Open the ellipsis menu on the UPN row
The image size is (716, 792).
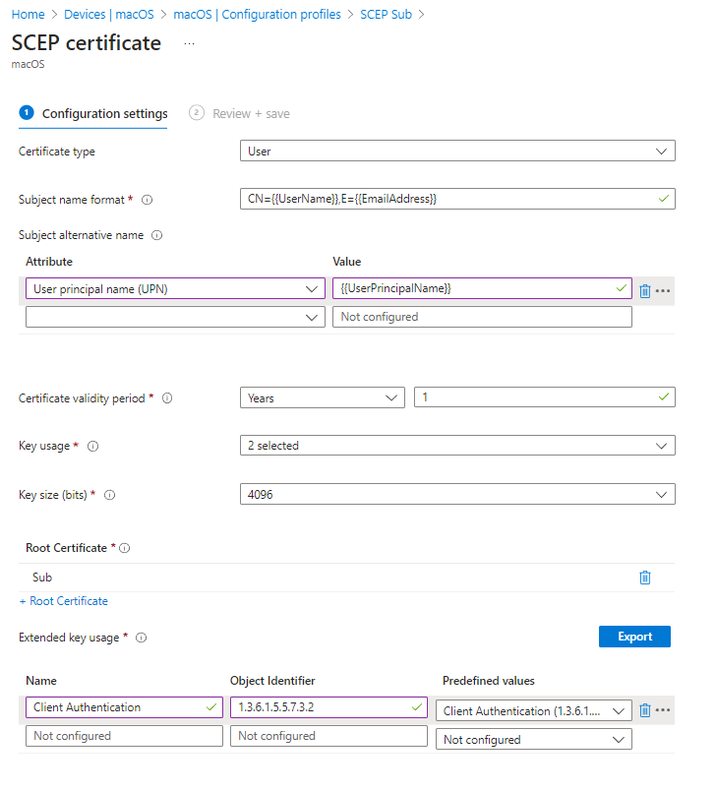pyautogui.click(x=662, y=289)
